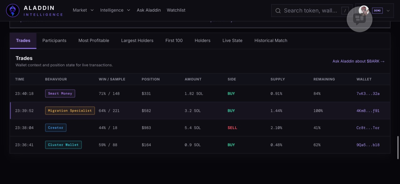
Task: Open the Historical Match tab
Action: point(271,41)
